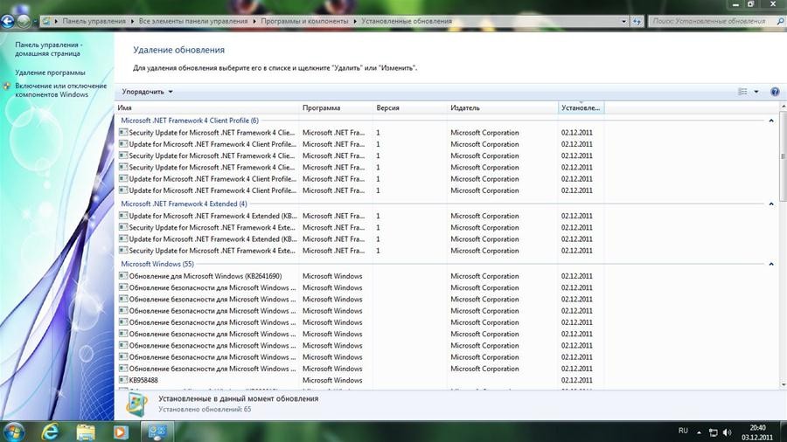Image resolution: width=787 pixels, height=442 pixels.
Task: Click Все элементы панели управления breadcrumb
Action: tap(193, 22)
